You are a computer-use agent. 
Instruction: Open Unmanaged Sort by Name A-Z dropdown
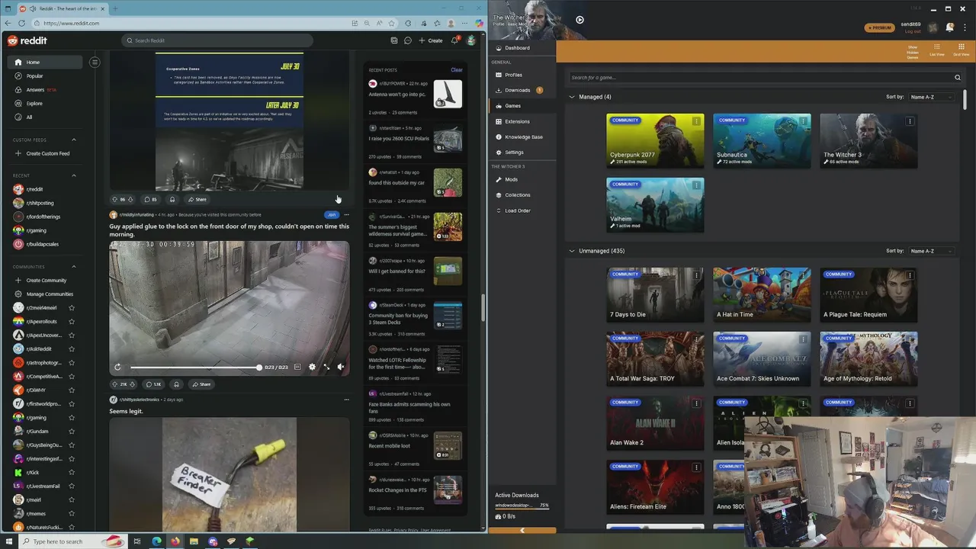(931, 251)
